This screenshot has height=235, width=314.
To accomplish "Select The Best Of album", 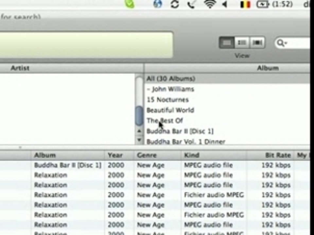I will (x=228, y=120).
